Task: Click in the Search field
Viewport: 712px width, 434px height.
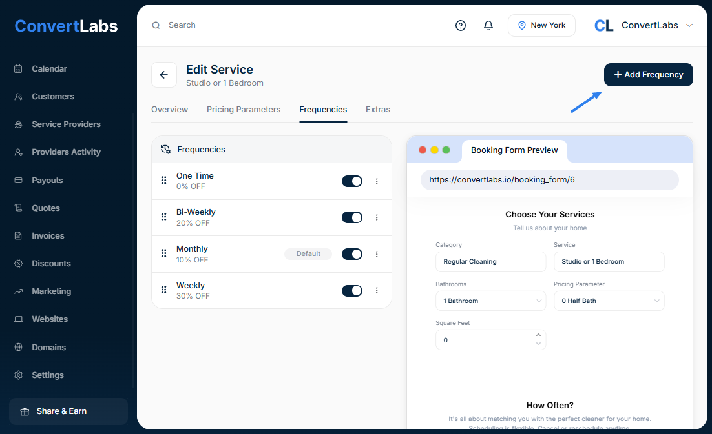Action: coord(258,25)
